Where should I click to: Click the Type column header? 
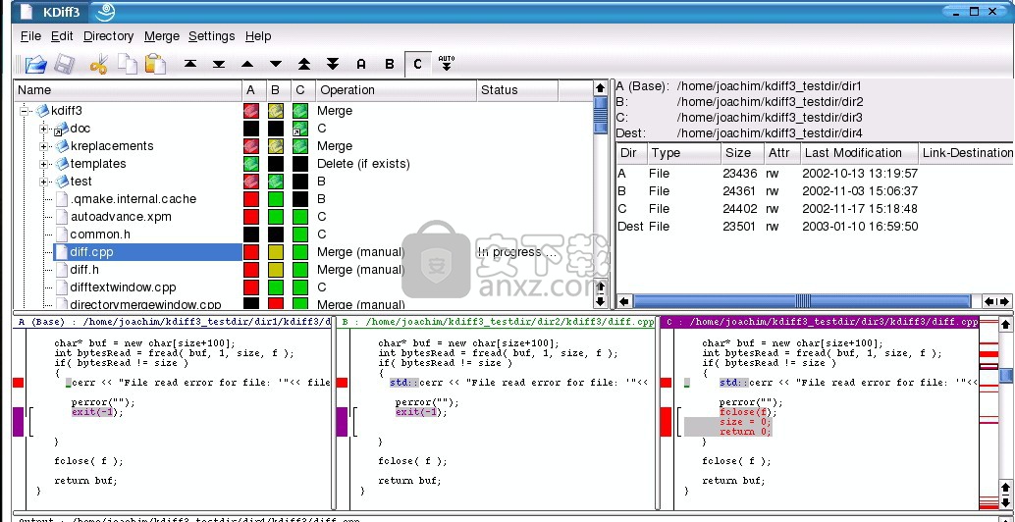coord(684,153)
